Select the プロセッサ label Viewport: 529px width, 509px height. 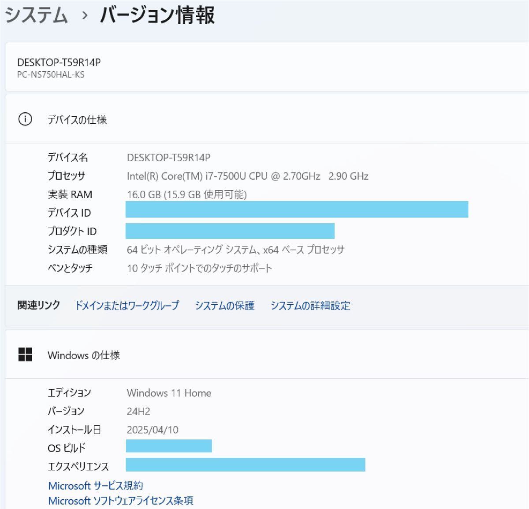(x=67, y=176)
